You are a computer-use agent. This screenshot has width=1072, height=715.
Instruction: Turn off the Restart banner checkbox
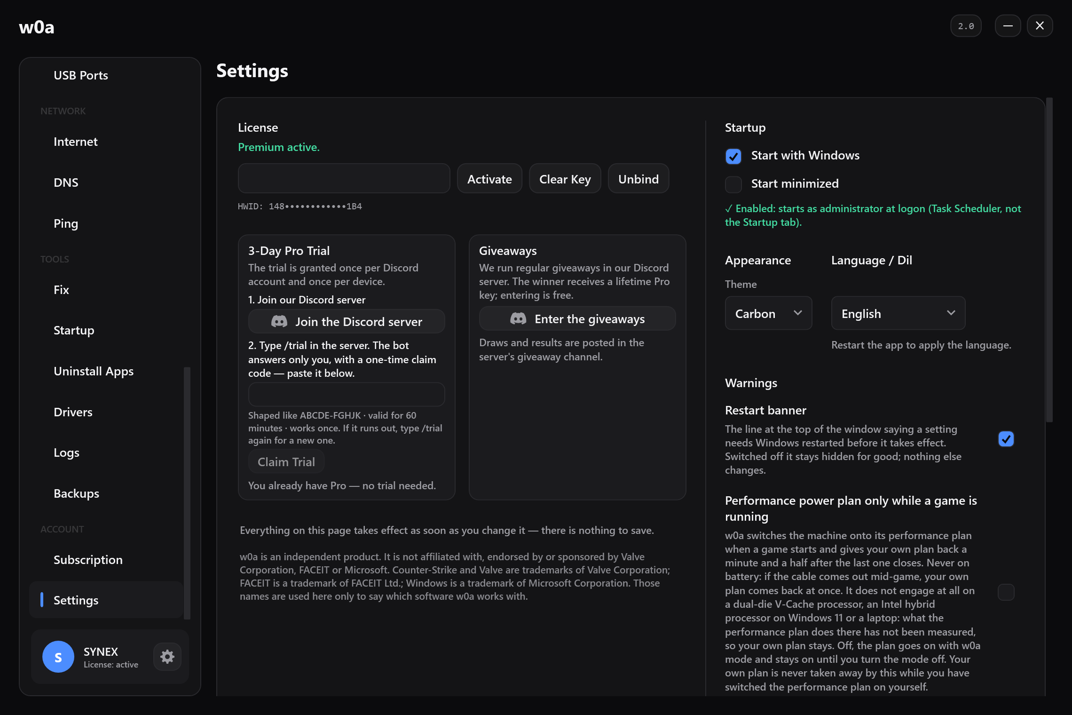click(x=1006, y=439)
